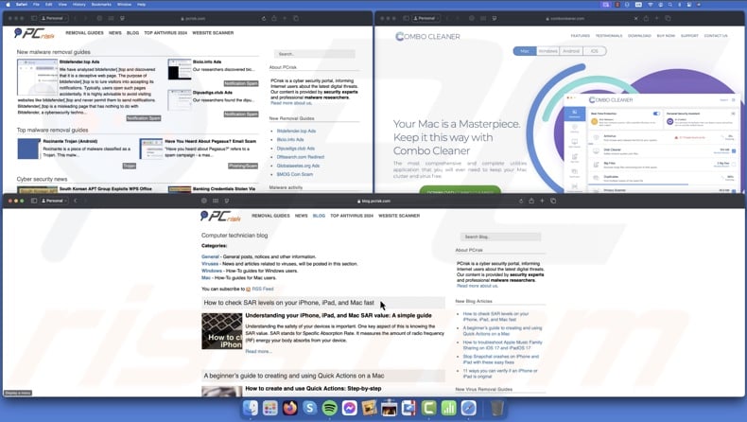Click the Search Blog input field

[500, 237]
